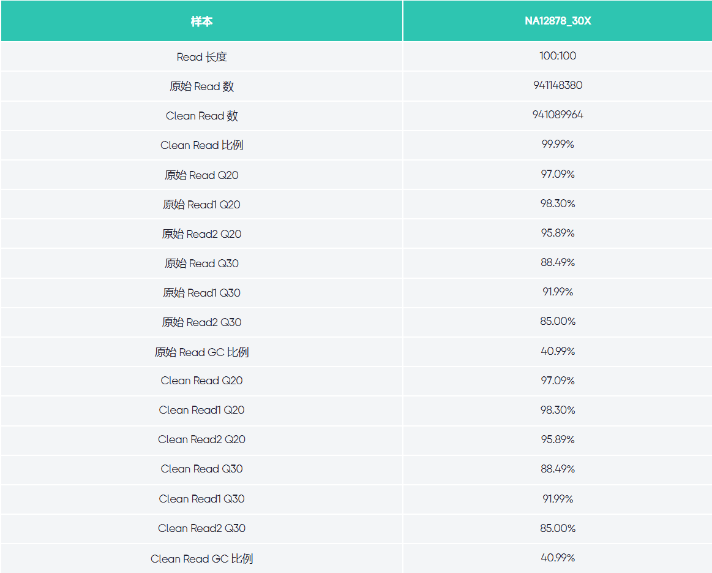The image size is (712, 573).
Task: Select the Clean Read 比例 label
Action: [x=201, y=145]
